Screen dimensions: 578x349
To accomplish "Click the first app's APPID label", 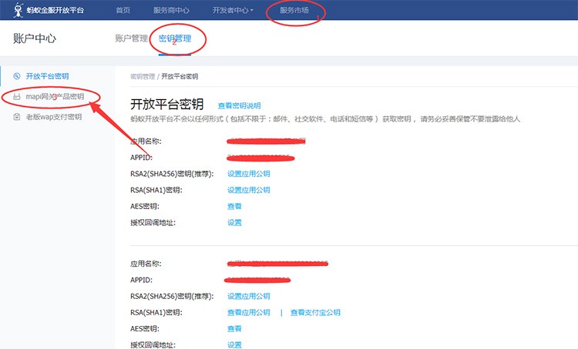I will coord(141,158).
